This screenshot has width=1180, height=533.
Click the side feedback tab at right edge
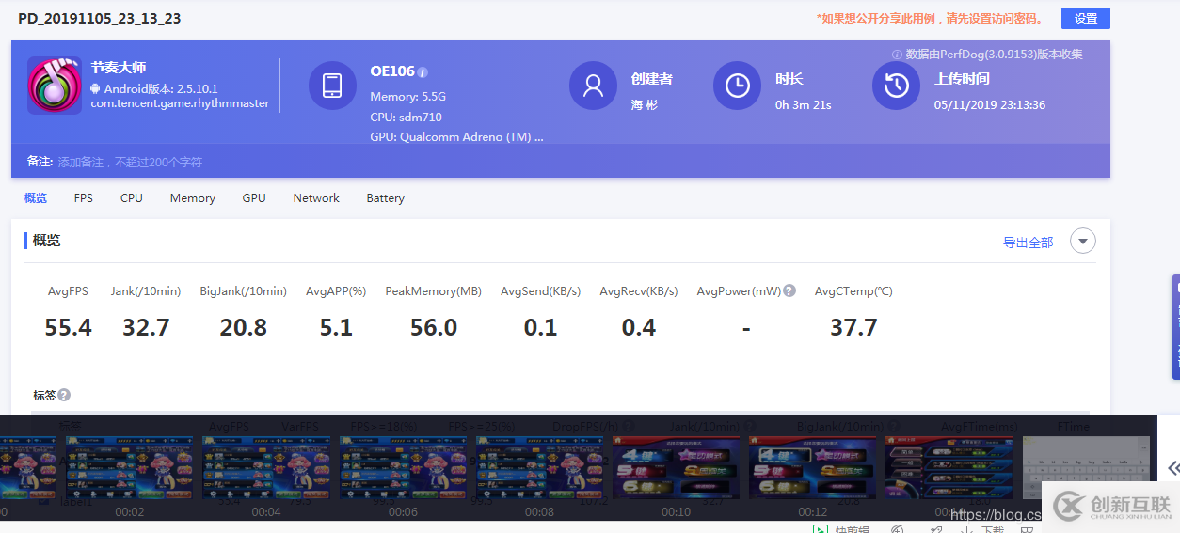[1175, 327]
